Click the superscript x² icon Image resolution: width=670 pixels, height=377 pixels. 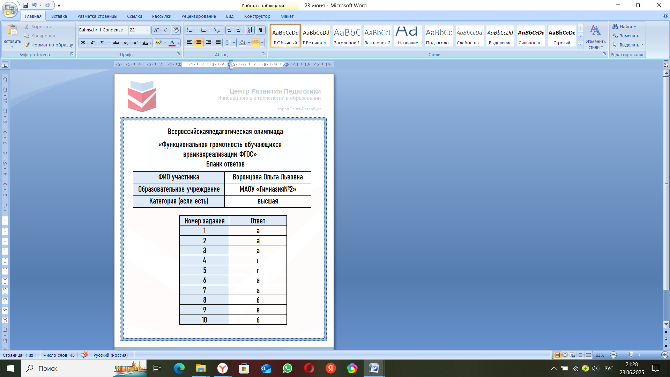(x=136, y=43)
